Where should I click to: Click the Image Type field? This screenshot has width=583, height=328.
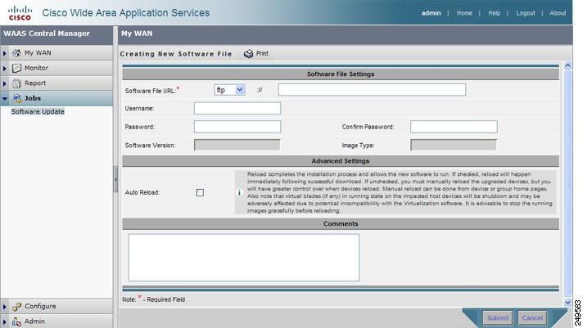(454, 145)
